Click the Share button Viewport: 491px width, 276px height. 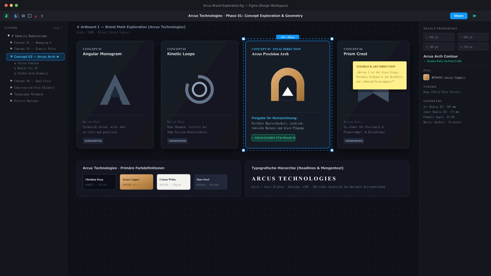tap(459, 16)
